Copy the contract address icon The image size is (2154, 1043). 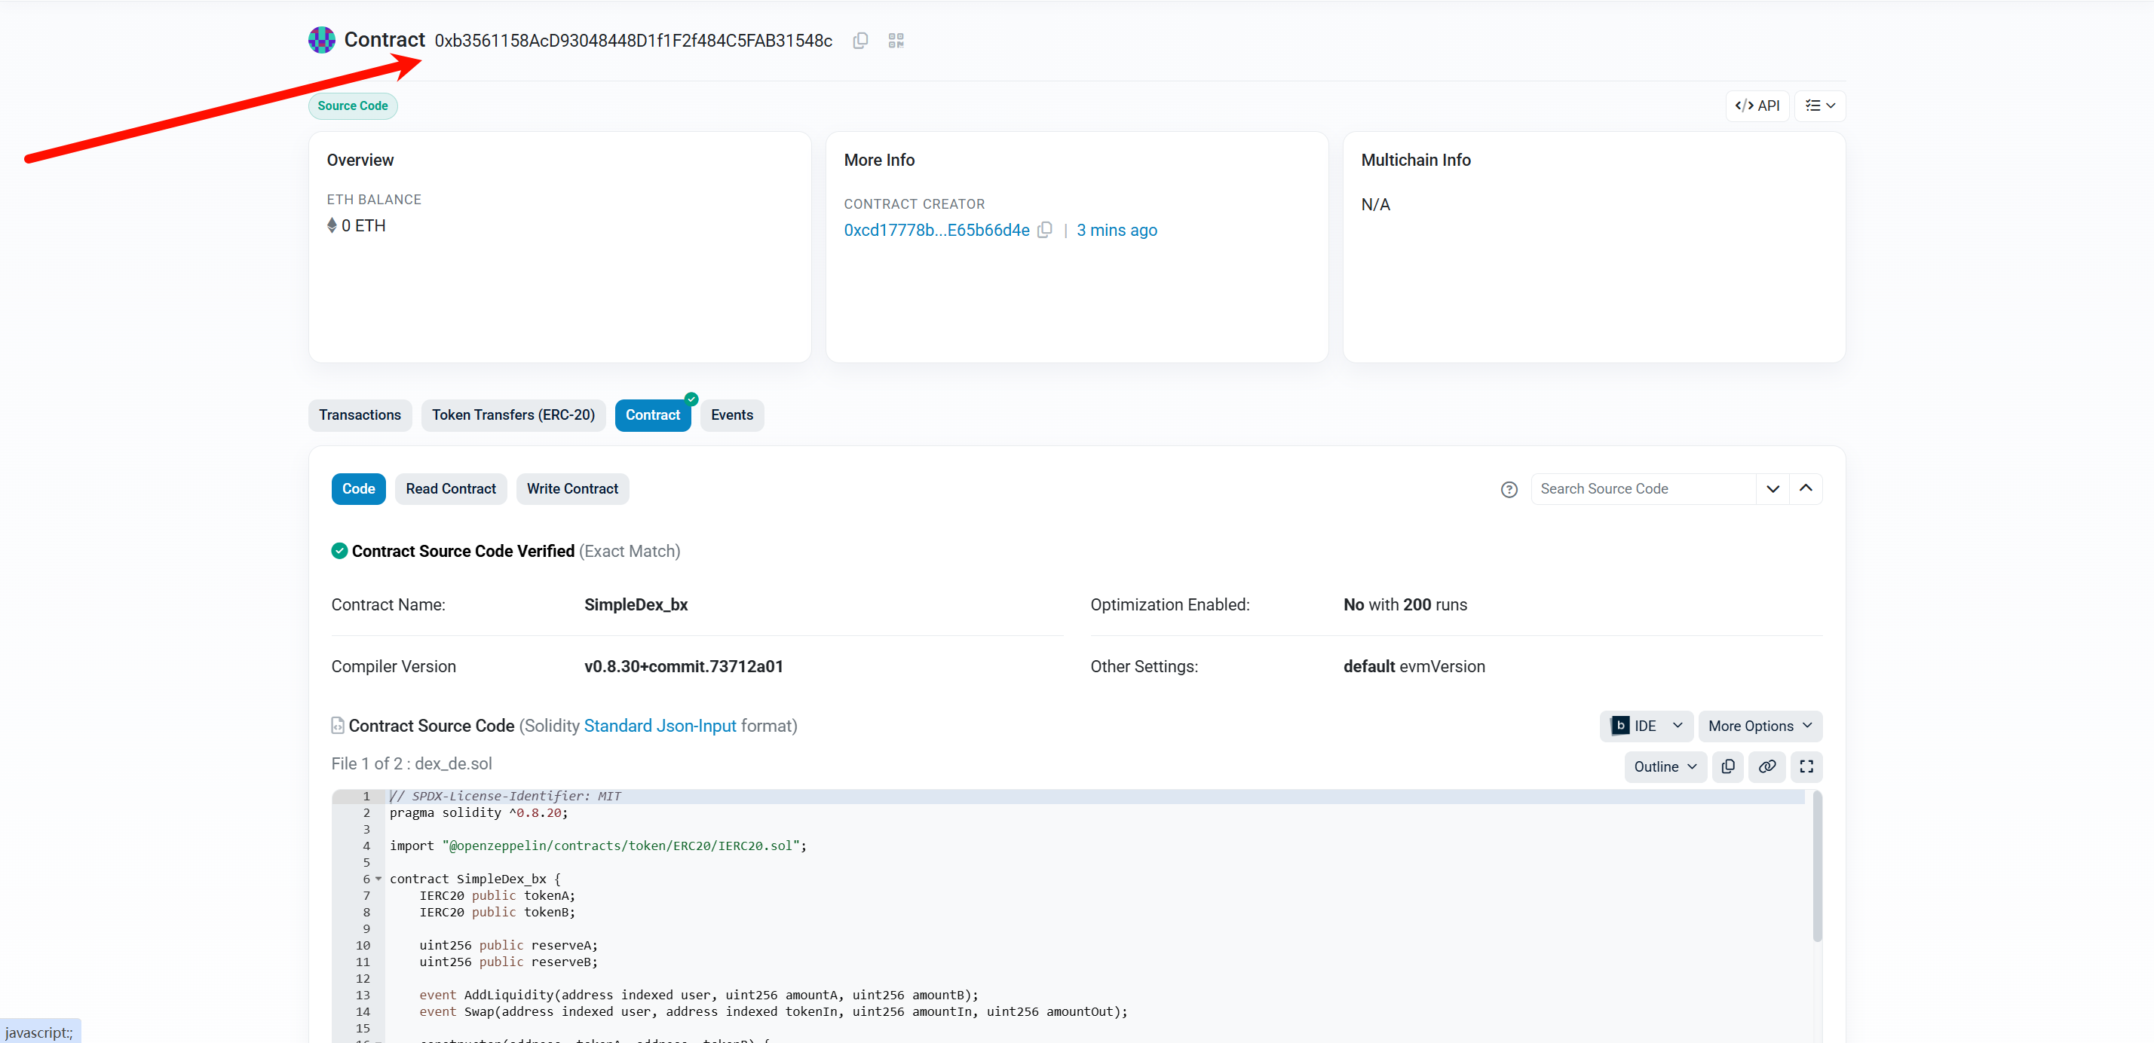(x=859, y=40)
